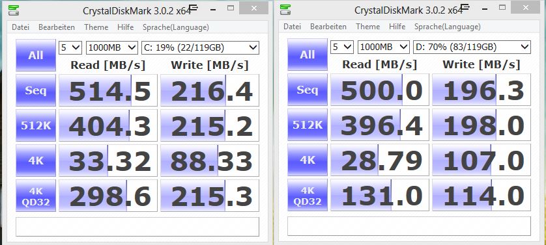This screenshot has width=546, height=245.
Task: Click comment text field in left window
Action: 137,227
